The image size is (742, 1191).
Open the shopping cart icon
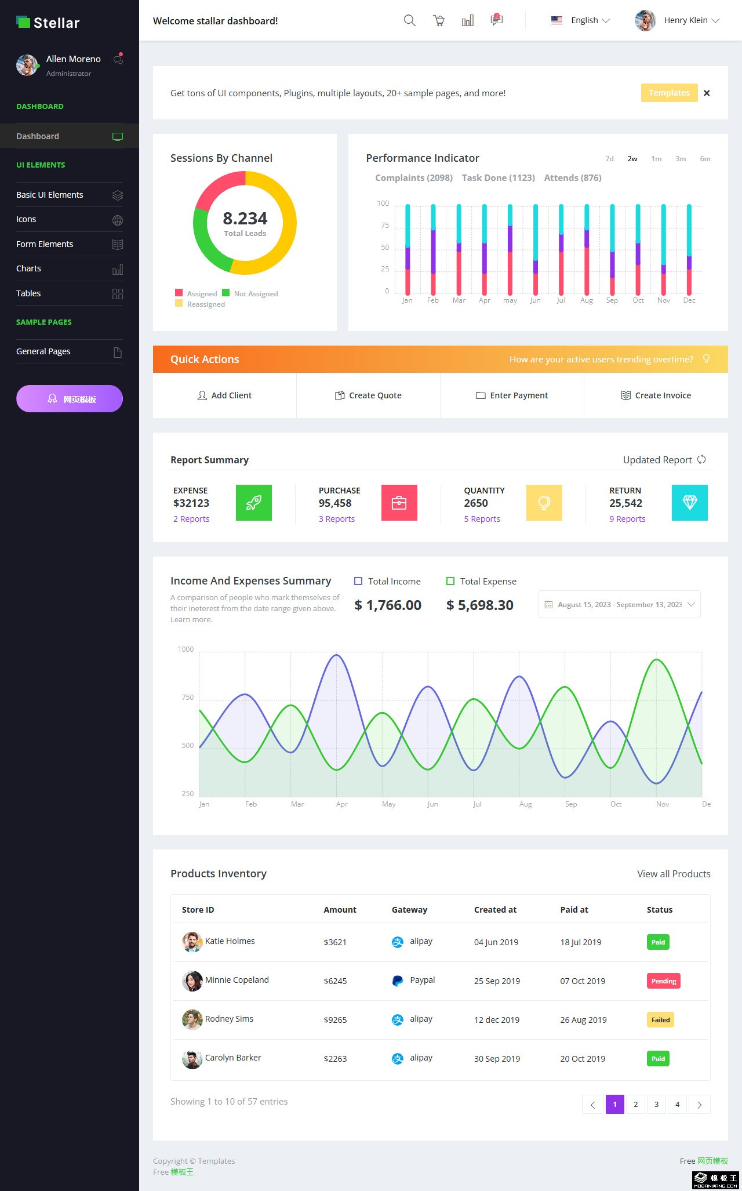(x=439, y=21)
